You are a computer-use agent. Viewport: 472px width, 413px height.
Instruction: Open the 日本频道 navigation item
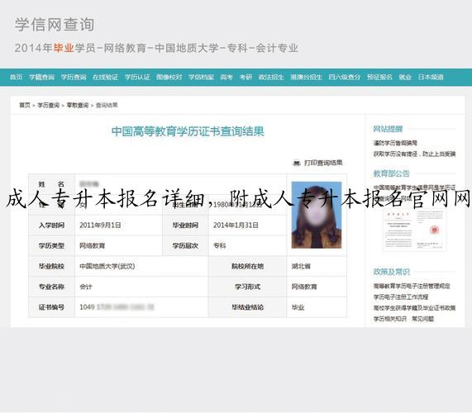click(x=431, y=78)
